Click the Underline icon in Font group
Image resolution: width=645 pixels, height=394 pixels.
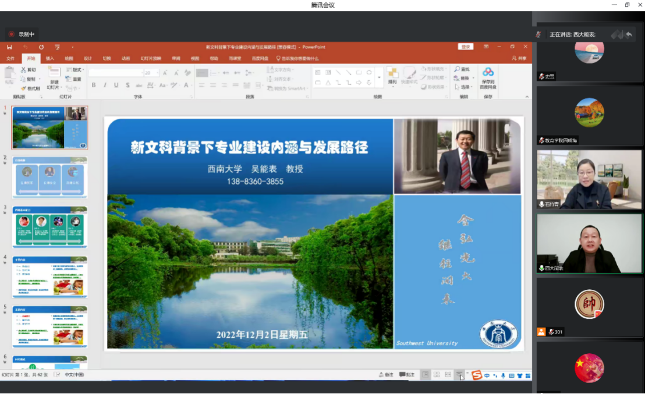coord(116,85)
